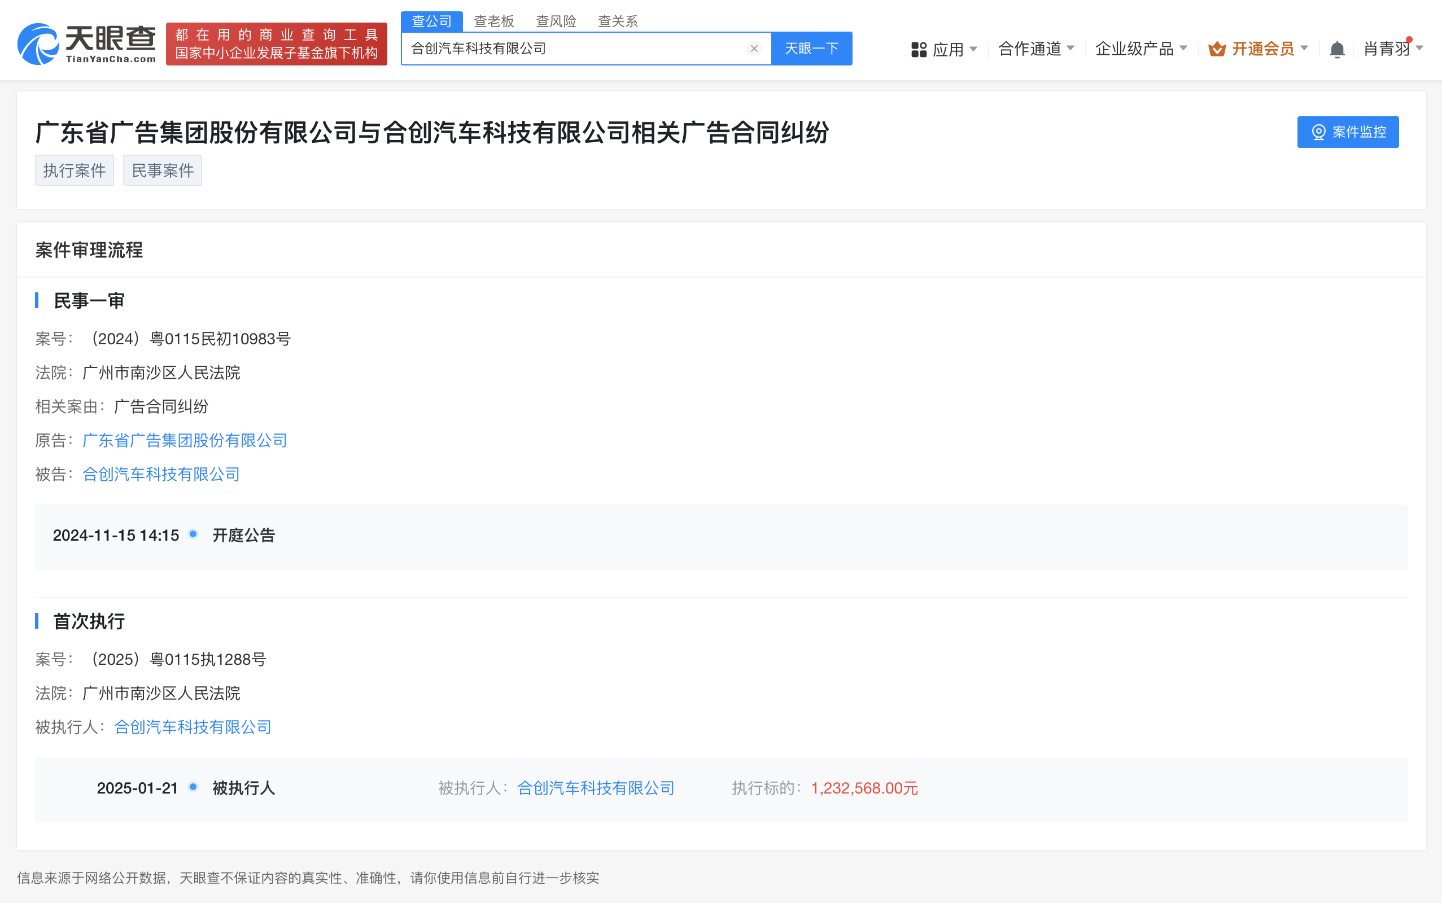Click the apps grid icon
The height and width of the screenshot is (903, 1442).
click(x=919, y=50)
